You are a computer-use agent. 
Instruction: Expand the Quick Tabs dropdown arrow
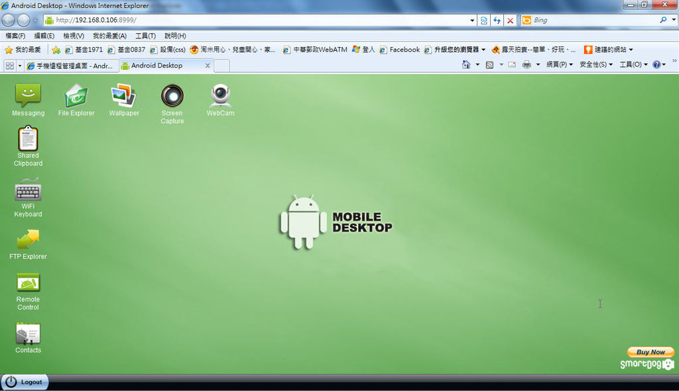[19, 65]
